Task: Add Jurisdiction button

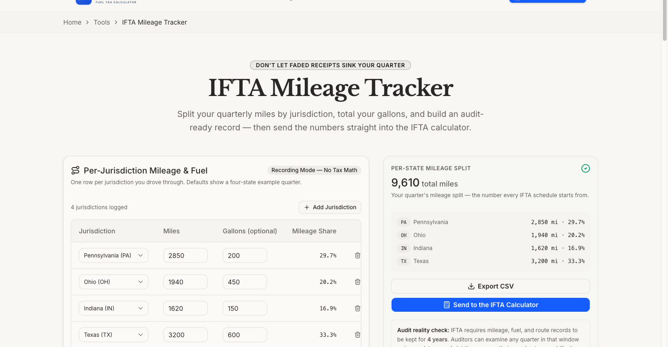Action: 330,207
